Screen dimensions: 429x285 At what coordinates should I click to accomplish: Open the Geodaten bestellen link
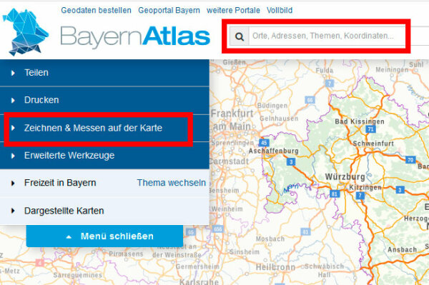coord(96,11)
